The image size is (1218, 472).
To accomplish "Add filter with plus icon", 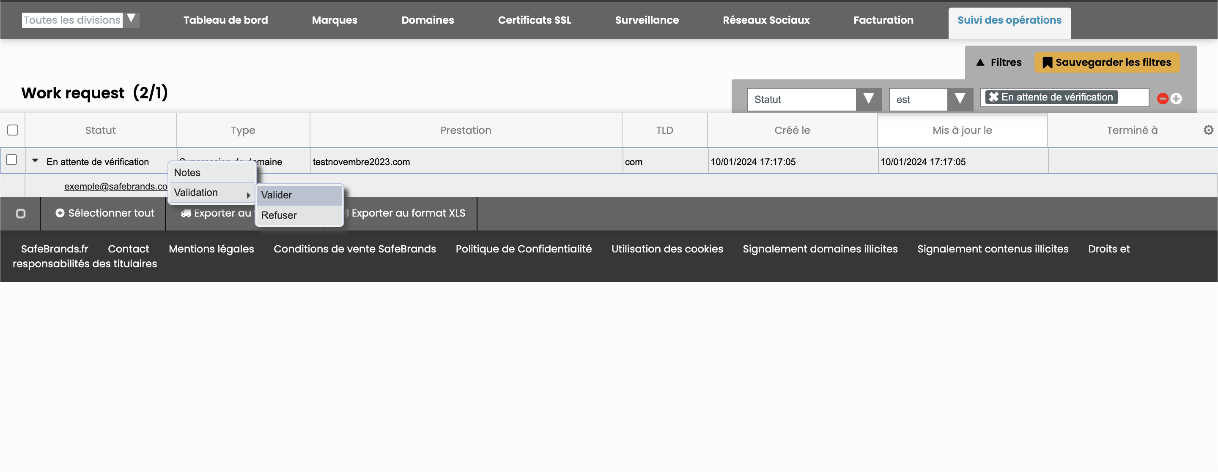I will click(x=1177, y=99).
